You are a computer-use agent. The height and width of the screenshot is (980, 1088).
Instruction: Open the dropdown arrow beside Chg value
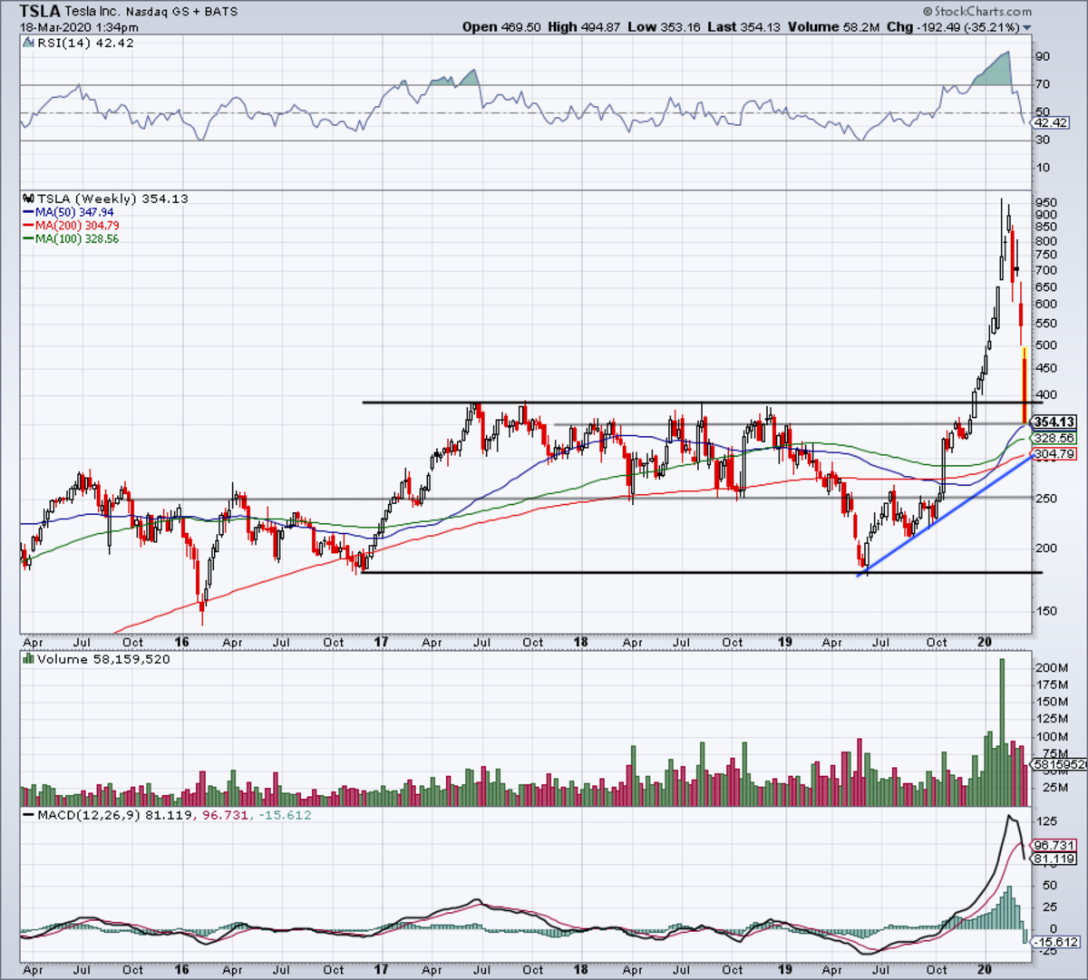point(1027,28)
